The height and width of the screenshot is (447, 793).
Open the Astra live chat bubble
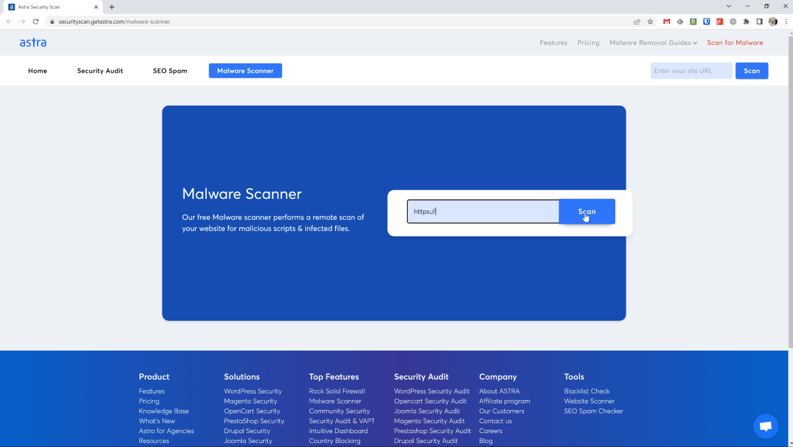(x=765, y=426)
